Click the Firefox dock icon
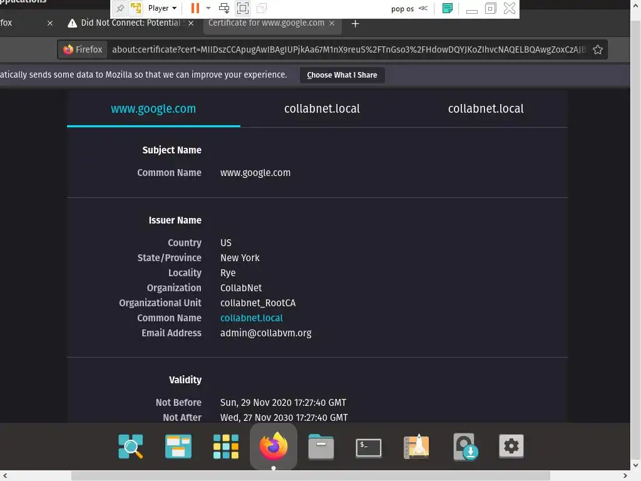Image resolution: width=641 pixels, height=481 pixels. coord(274,446)
